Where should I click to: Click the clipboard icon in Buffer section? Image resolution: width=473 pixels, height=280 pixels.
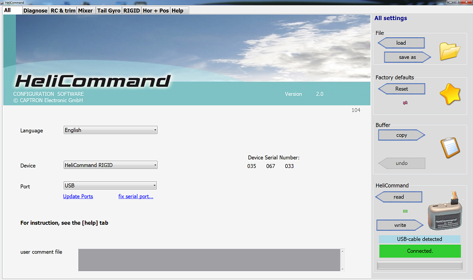pos(450,147)
